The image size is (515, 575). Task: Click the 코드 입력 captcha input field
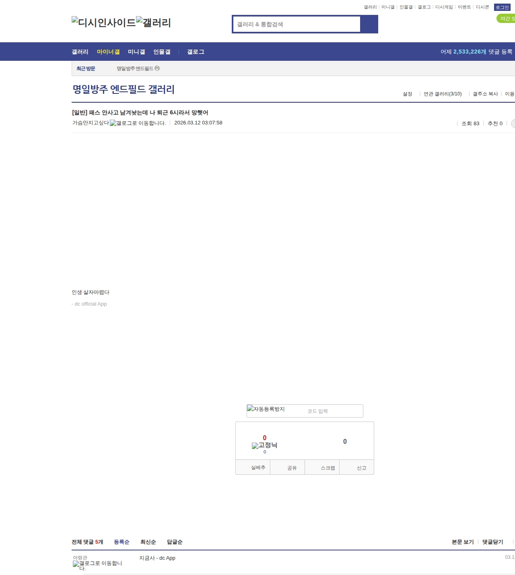[333, 411]
